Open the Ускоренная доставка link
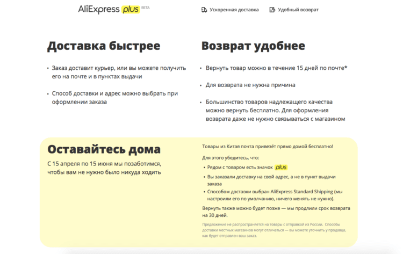This screenshot has height=254, width=403. pyautogui.click(x=234, y=10)
